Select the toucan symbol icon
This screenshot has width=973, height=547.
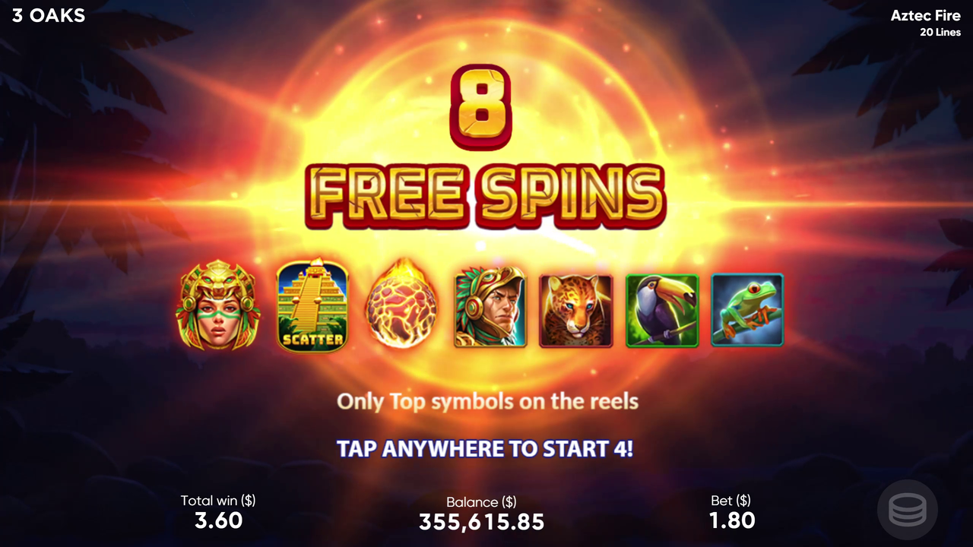coord(661,311)
